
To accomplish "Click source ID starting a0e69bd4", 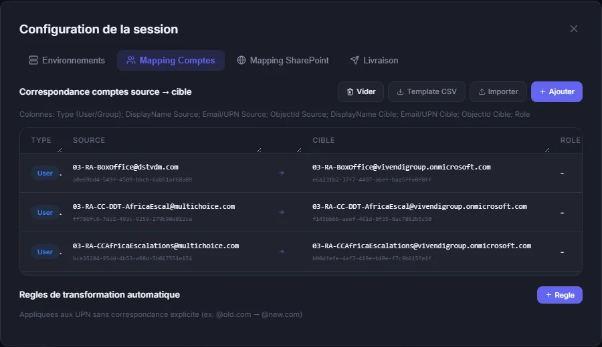I will click(x=132, y=180).
